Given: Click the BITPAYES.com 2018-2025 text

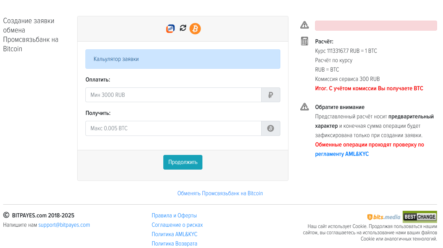Looking at the screenshot, I should (43, 216).
